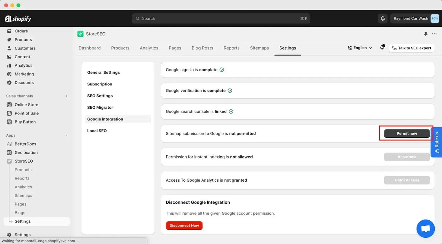Click 'Google search console is linked' text
The image size is (442, 244).
196,111
